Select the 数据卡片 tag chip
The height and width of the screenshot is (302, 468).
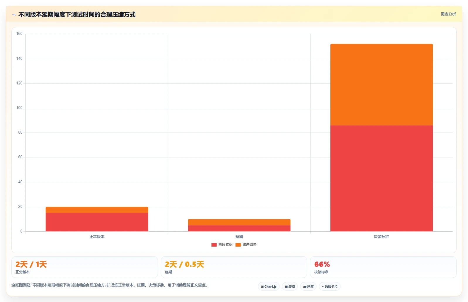point(330,286)
